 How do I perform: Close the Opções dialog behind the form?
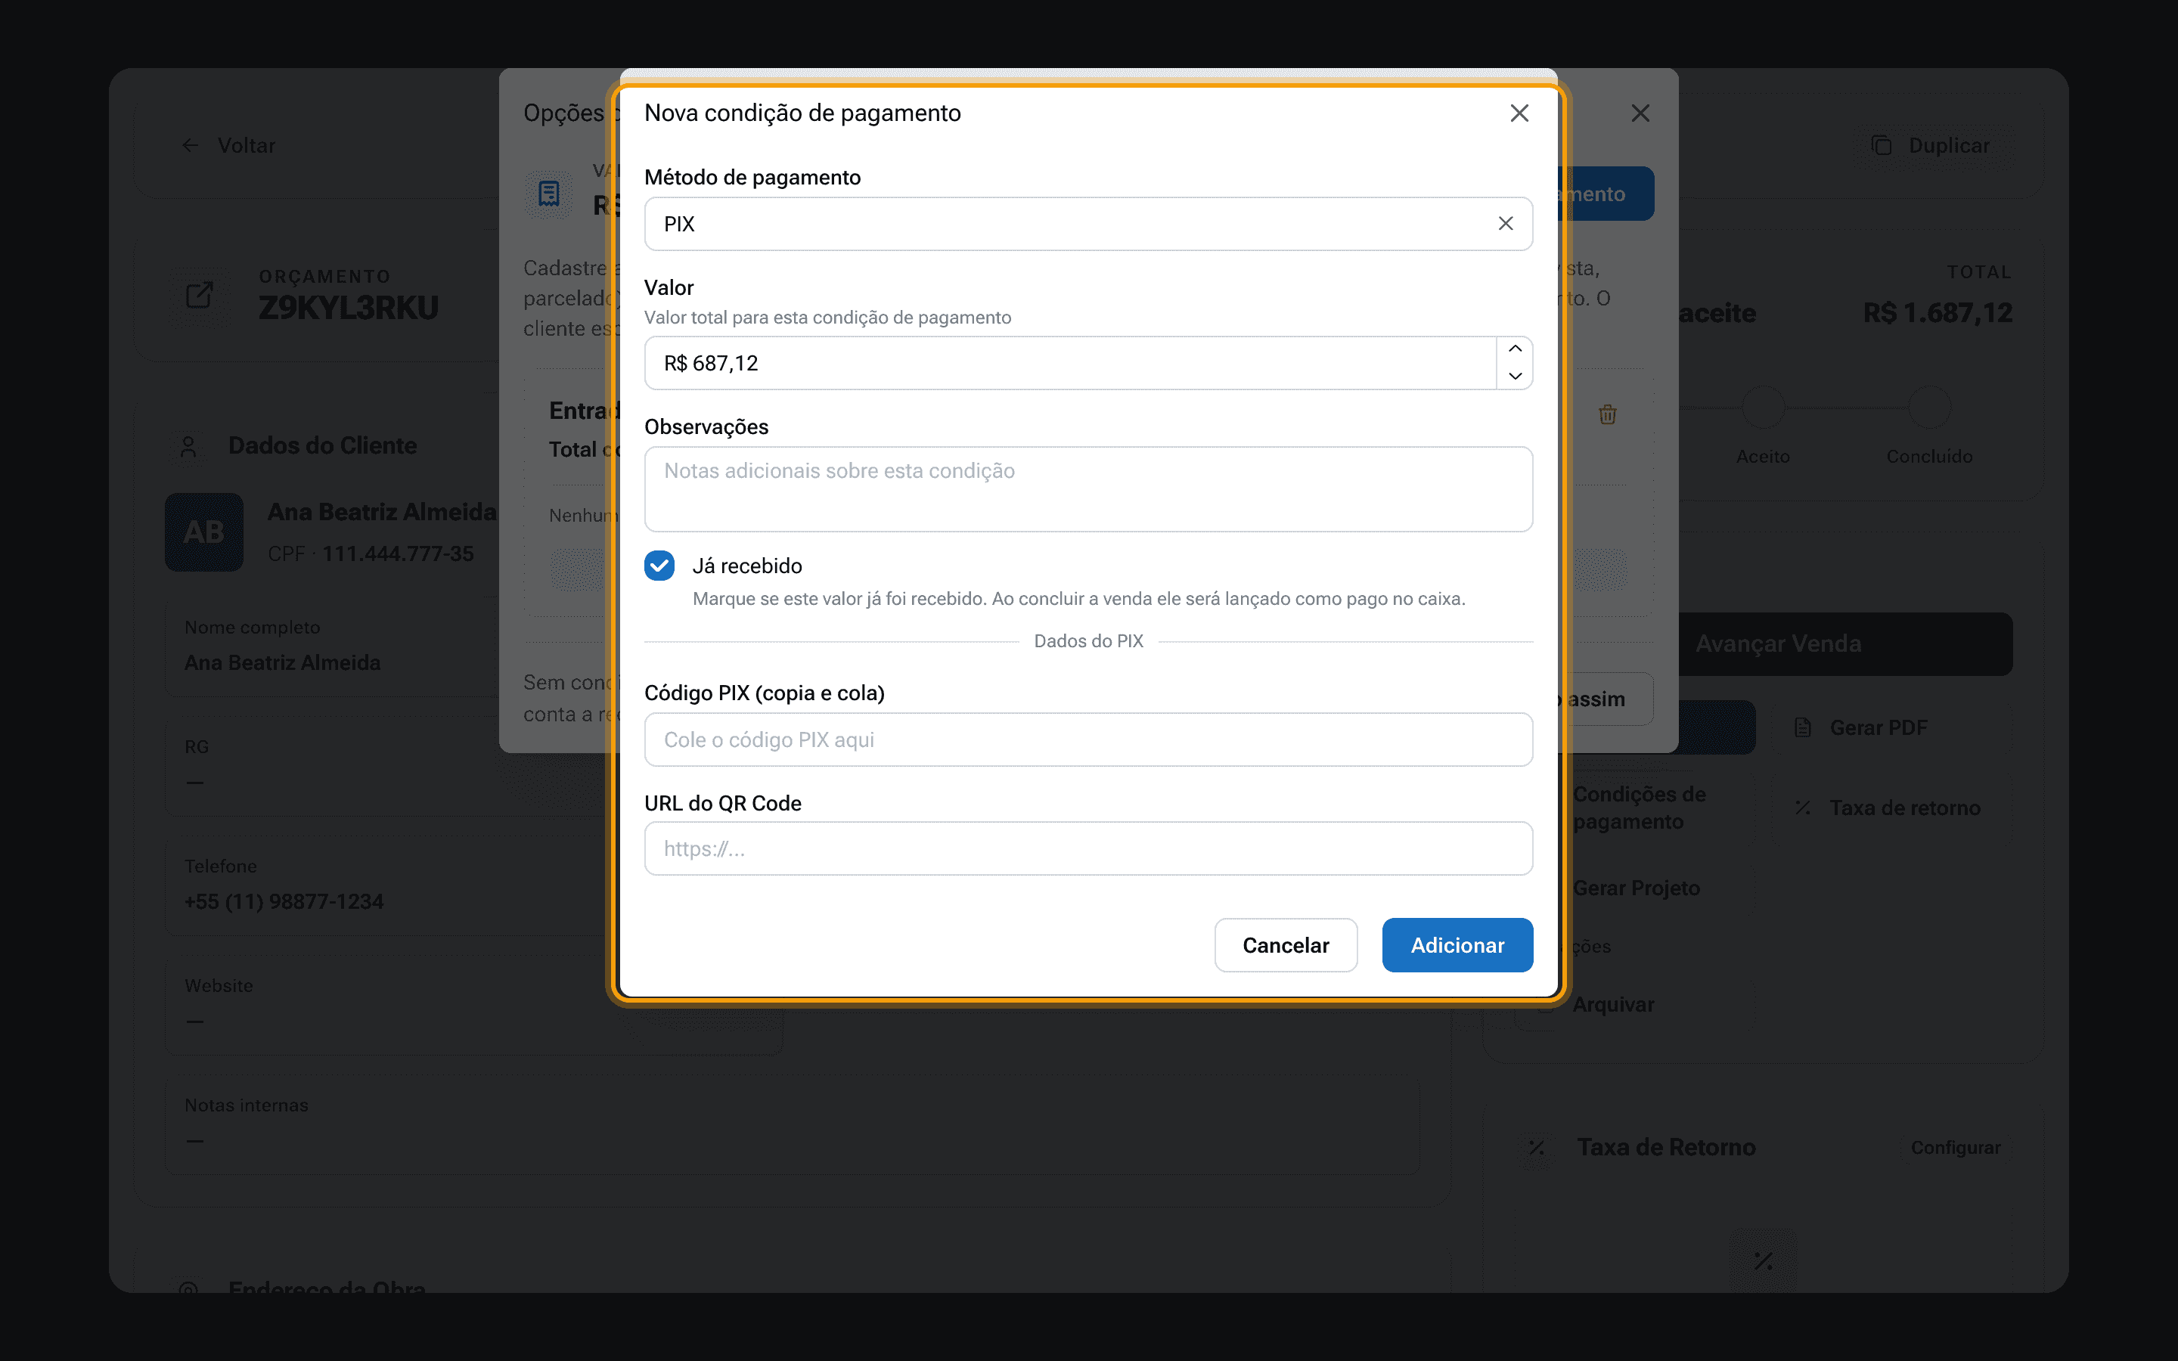pyautogui.click(x=1641, y=113)
